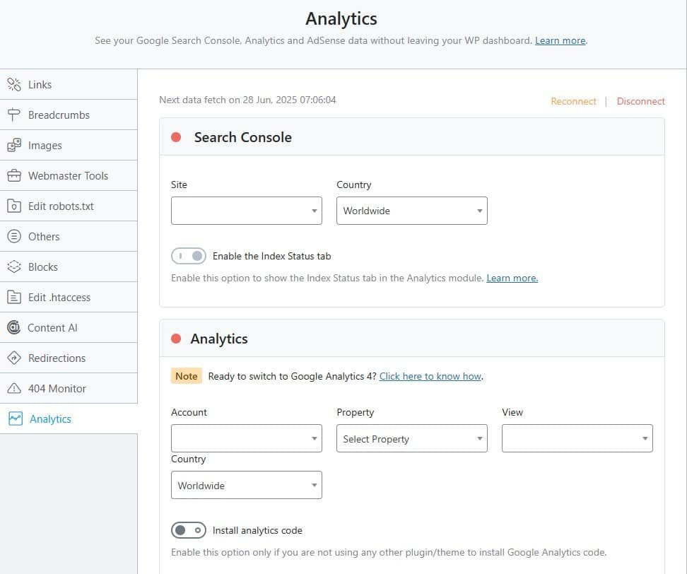Click the Redirections diamond icon
Viewport: 687px width, 574px height.
coord(14,358)
